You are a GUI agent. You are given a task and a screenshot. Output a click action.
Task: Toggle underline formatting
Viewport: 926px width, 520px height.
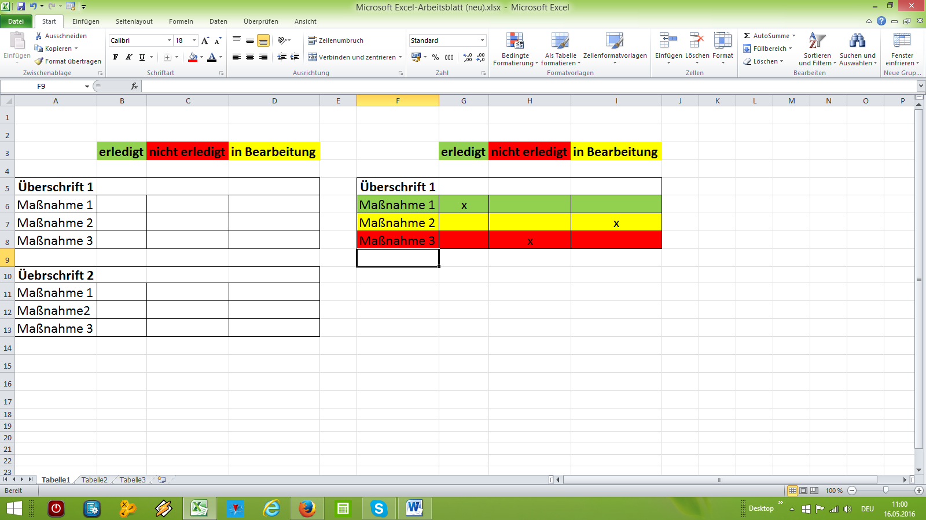(x=142, y=57)
